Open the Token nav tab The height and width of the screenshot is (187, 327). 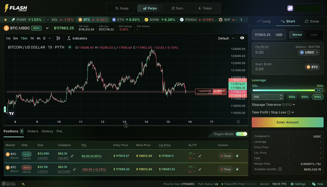[x=205, y=8]
